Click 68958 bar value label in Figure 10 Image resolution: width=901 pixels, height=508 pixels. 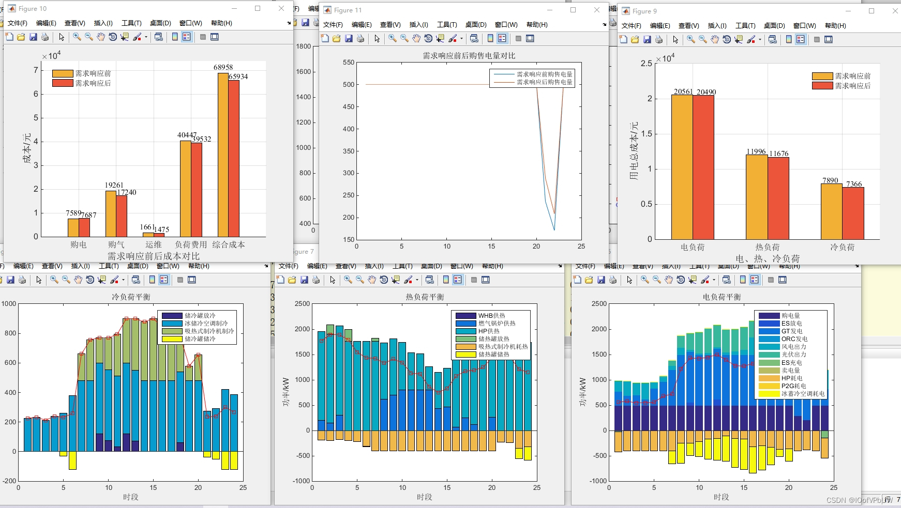[x=223, y=67]
